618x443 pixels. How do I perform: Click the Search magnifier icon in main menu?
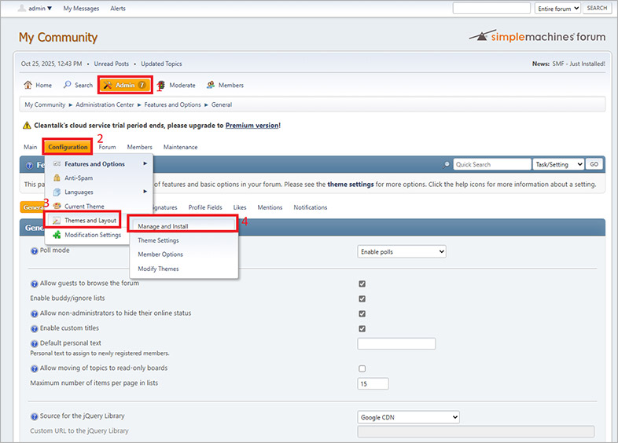tap(68, 85)
